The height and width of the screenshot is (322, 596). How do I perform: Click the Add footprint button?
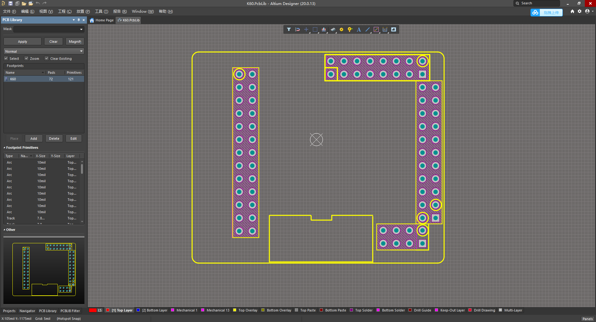(x=34, y=139)
